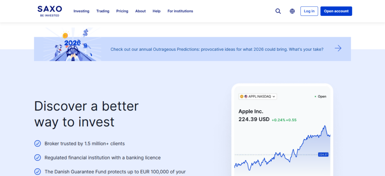385x176 pixels.
Task: Click checkmark icon beside 'The Danish Guarantee Fund'
Action: point(38,171)
